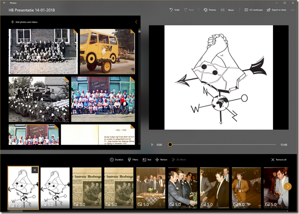Set clip Duration

pos(117,159)
